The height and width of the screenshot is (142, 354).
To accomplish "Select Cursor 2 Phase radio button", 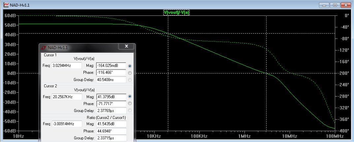I will pyautogui.click(x=130, y=103).
